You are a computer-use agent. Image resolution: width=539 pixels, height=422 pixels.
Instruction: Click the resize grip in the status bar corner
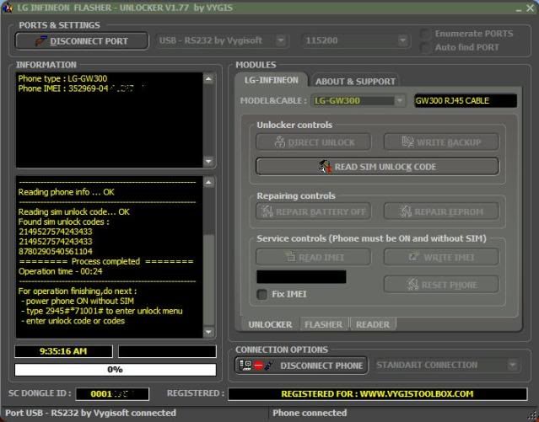click(533, 416)
